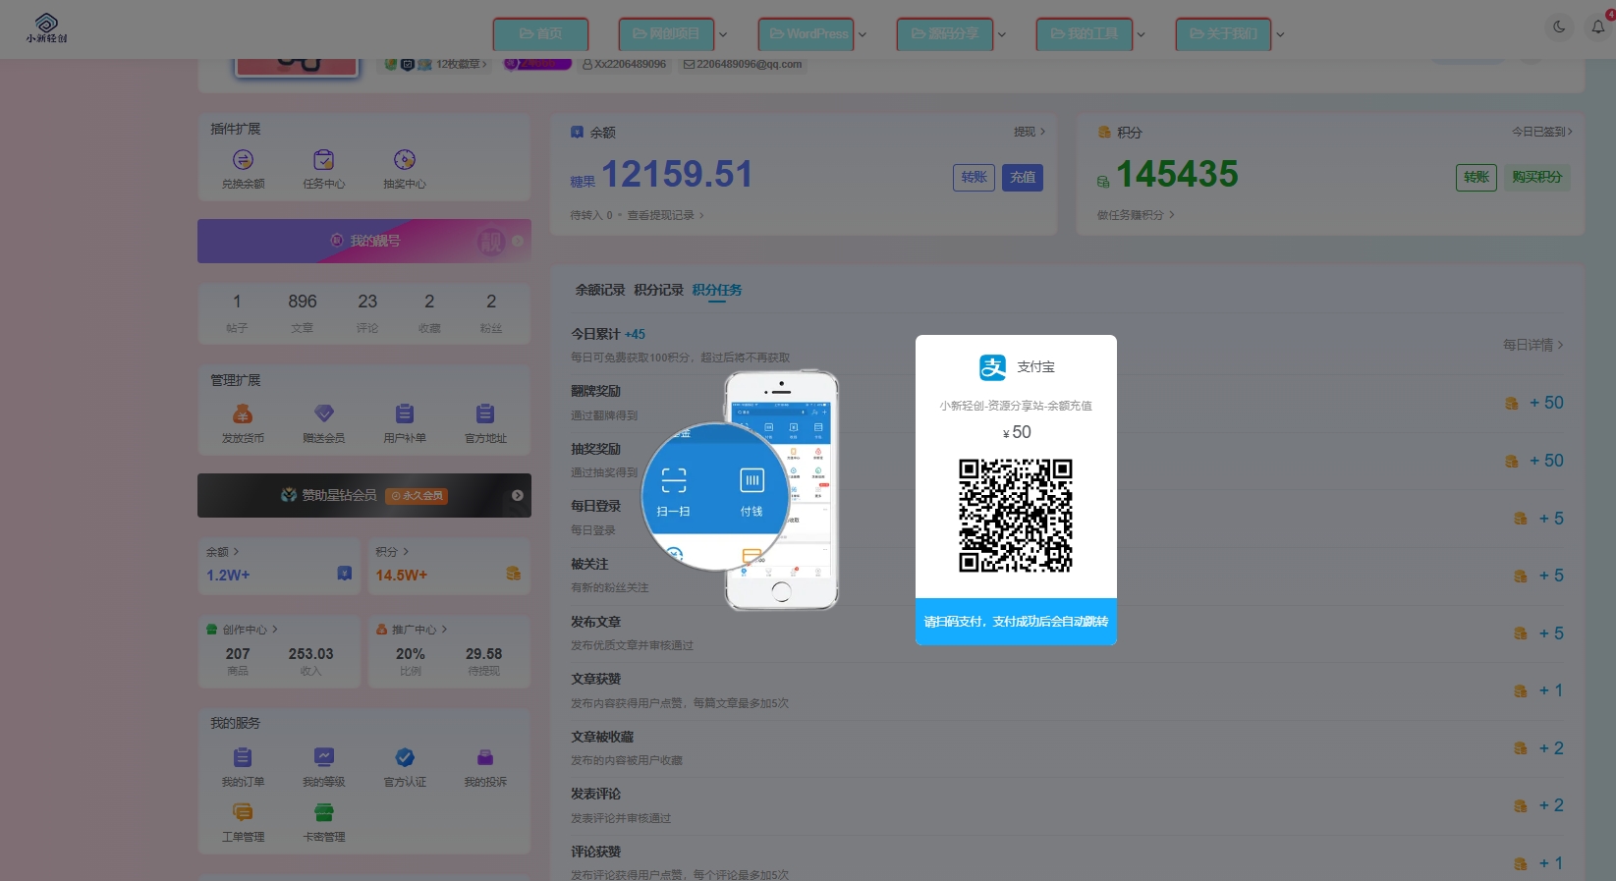Image resolution: width=1616 pixels, height=881 pixels.
Task: Open 我的订单 in my services
Action: (x=243, y=757)
